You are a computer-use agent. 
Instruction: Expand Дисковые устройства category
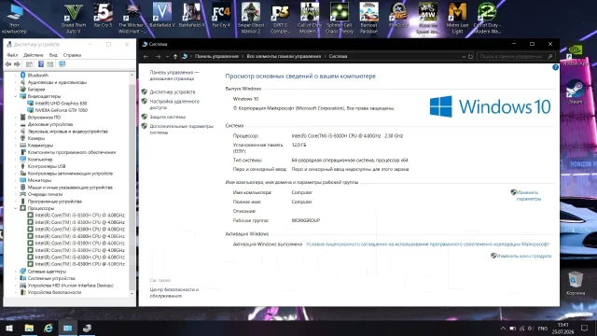coord(16,124)
